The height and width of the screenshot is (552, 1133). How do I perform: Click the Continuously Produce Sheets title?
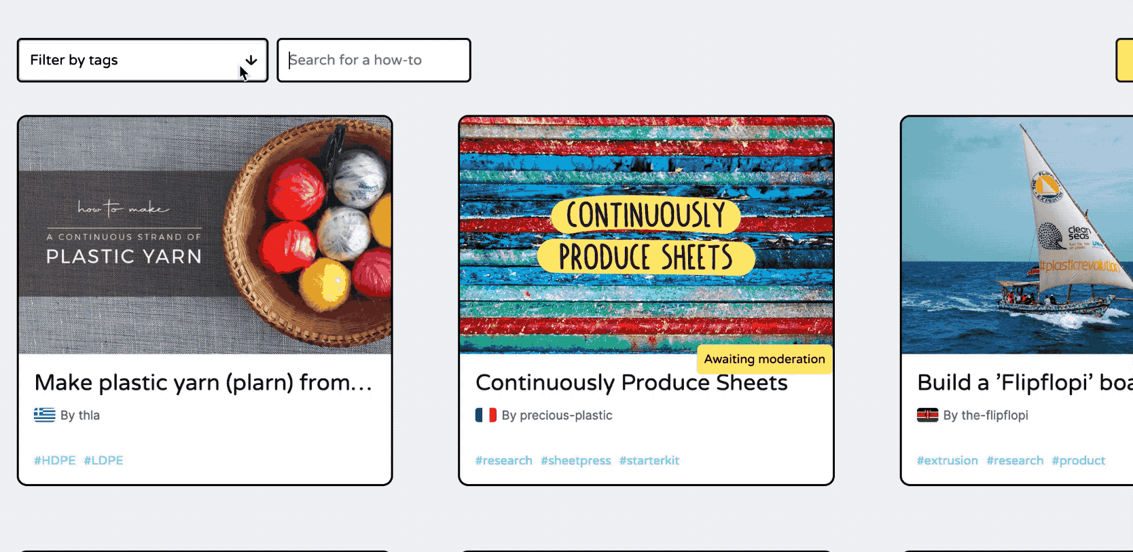(x=632, y=383)
